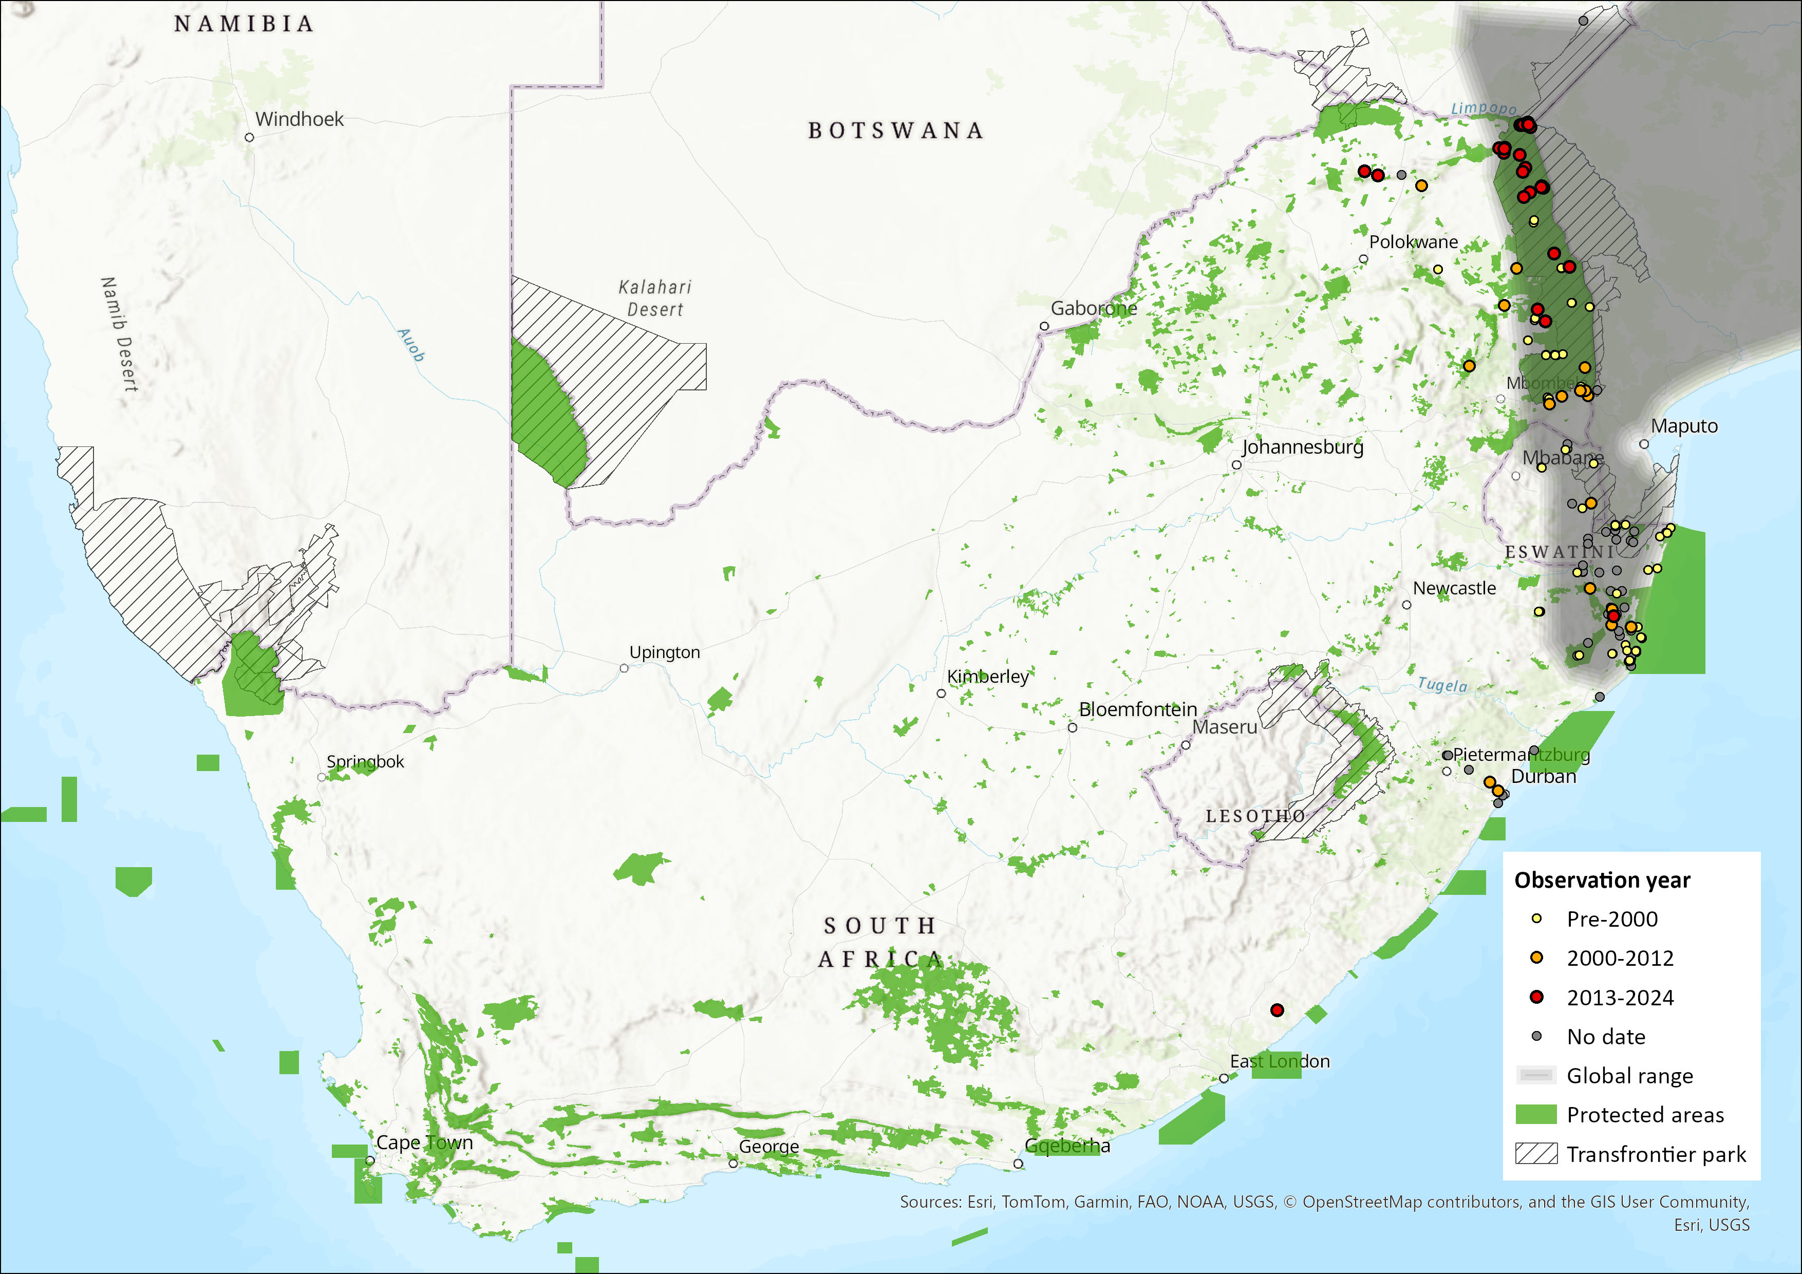Click the Upington city marker circle

pos(624,668)
